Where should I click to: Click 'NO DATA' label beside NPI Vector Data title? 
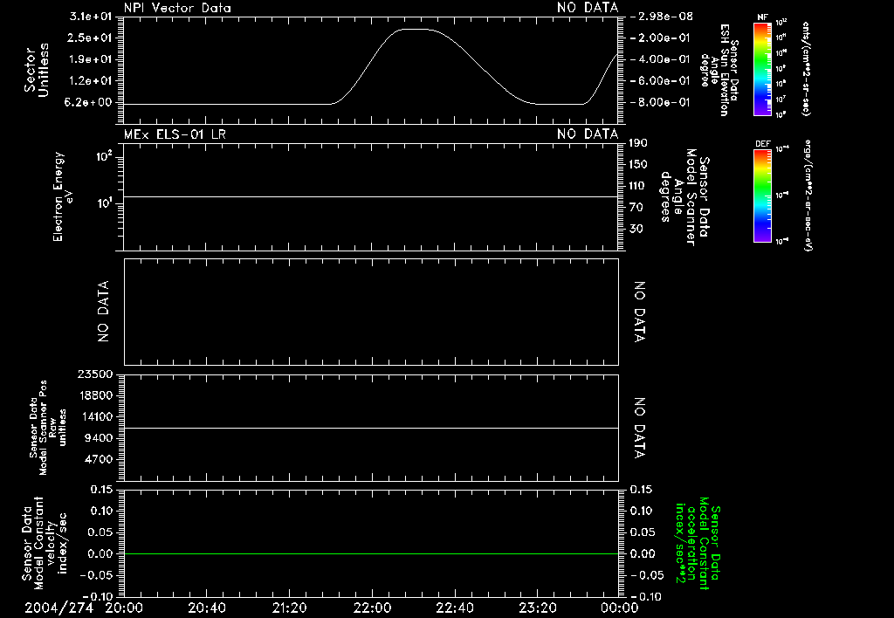click(588, 8)
